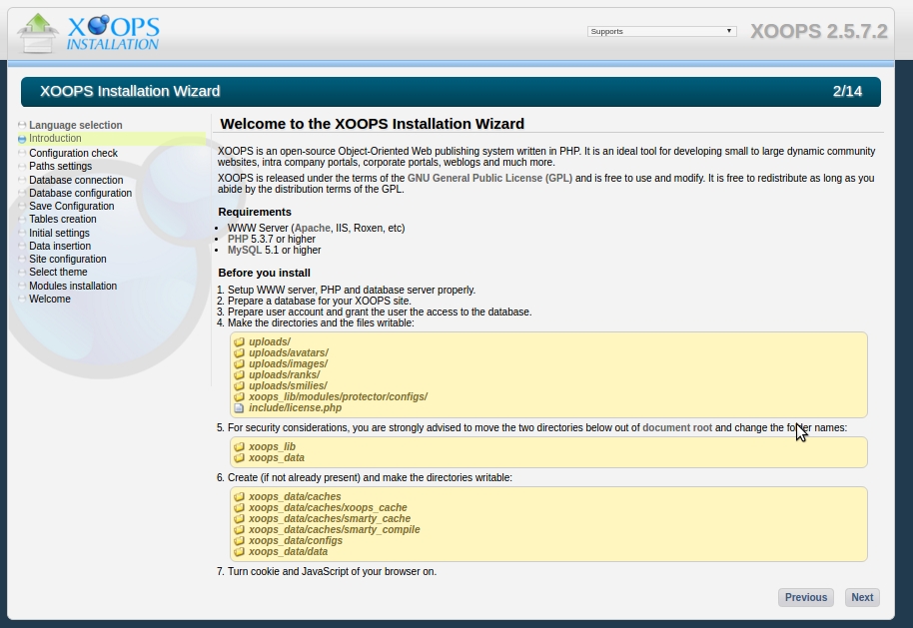Go to Save Configuration step
Screen dimensions: 913x628
72,206
